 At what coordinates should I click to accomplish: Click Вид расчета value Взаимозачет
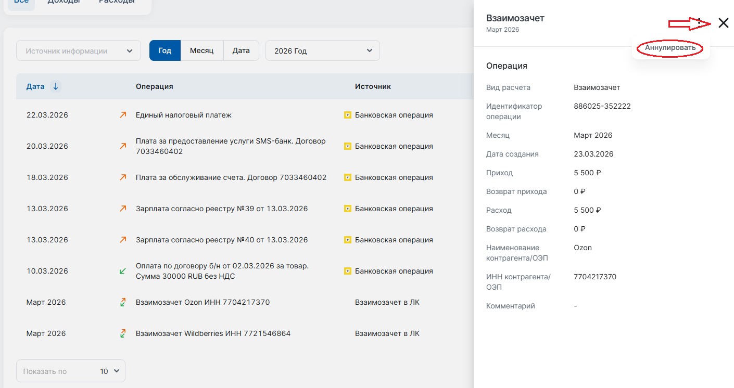(x=597, y=87)
